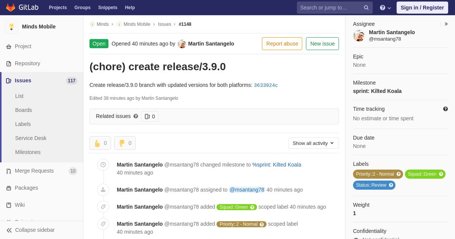The height and width of the screenshot is (239, 455).
Task: Open the Snippets menu item
Action: click(108, 8)
